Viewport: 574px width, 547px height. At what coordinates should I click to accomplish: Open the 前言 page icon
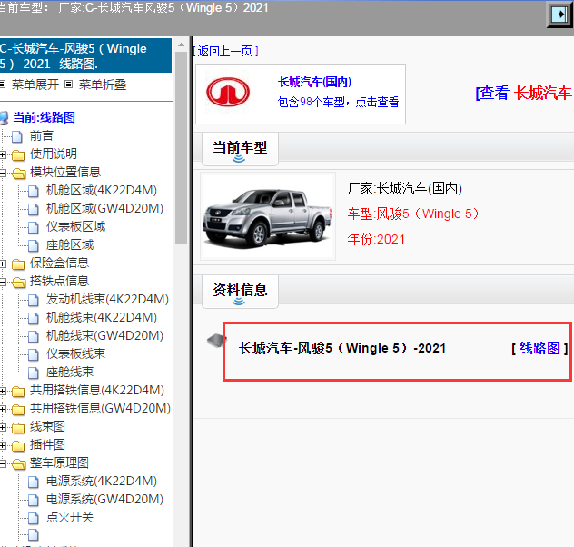pyautogui.click(x=17, y=136)
